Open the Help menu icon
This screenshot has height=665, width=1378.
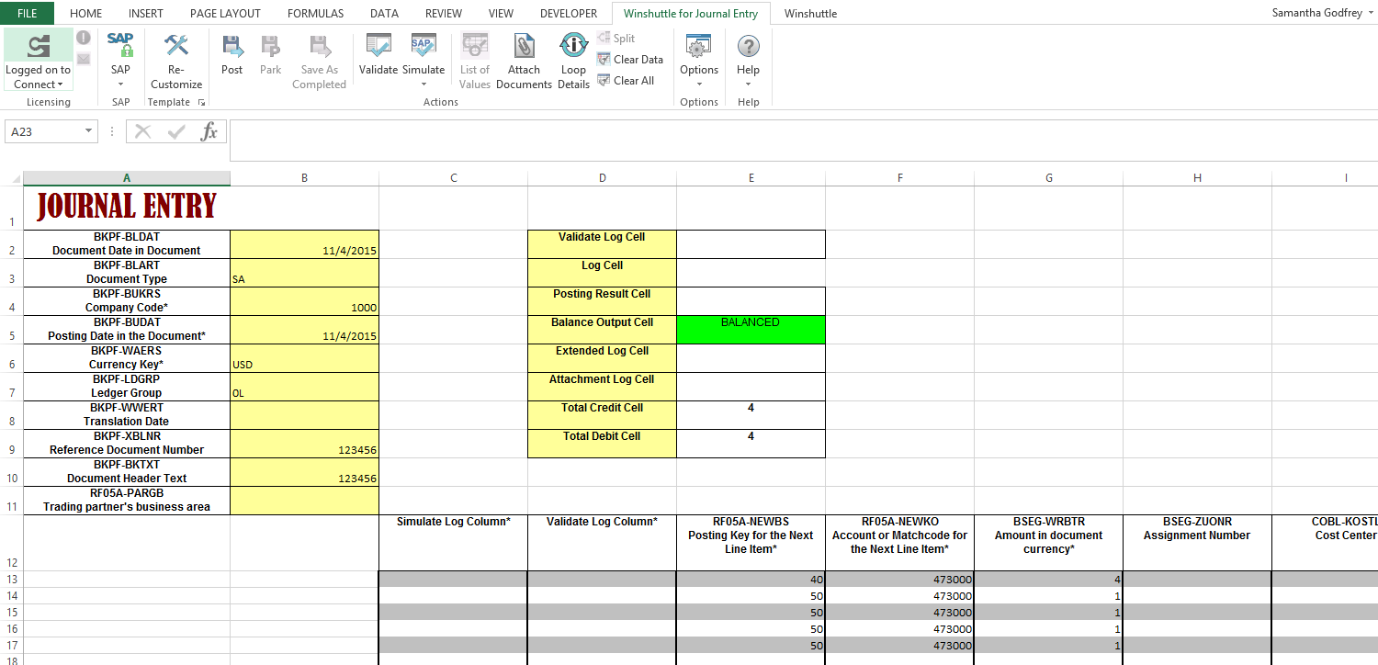(749, 46)
